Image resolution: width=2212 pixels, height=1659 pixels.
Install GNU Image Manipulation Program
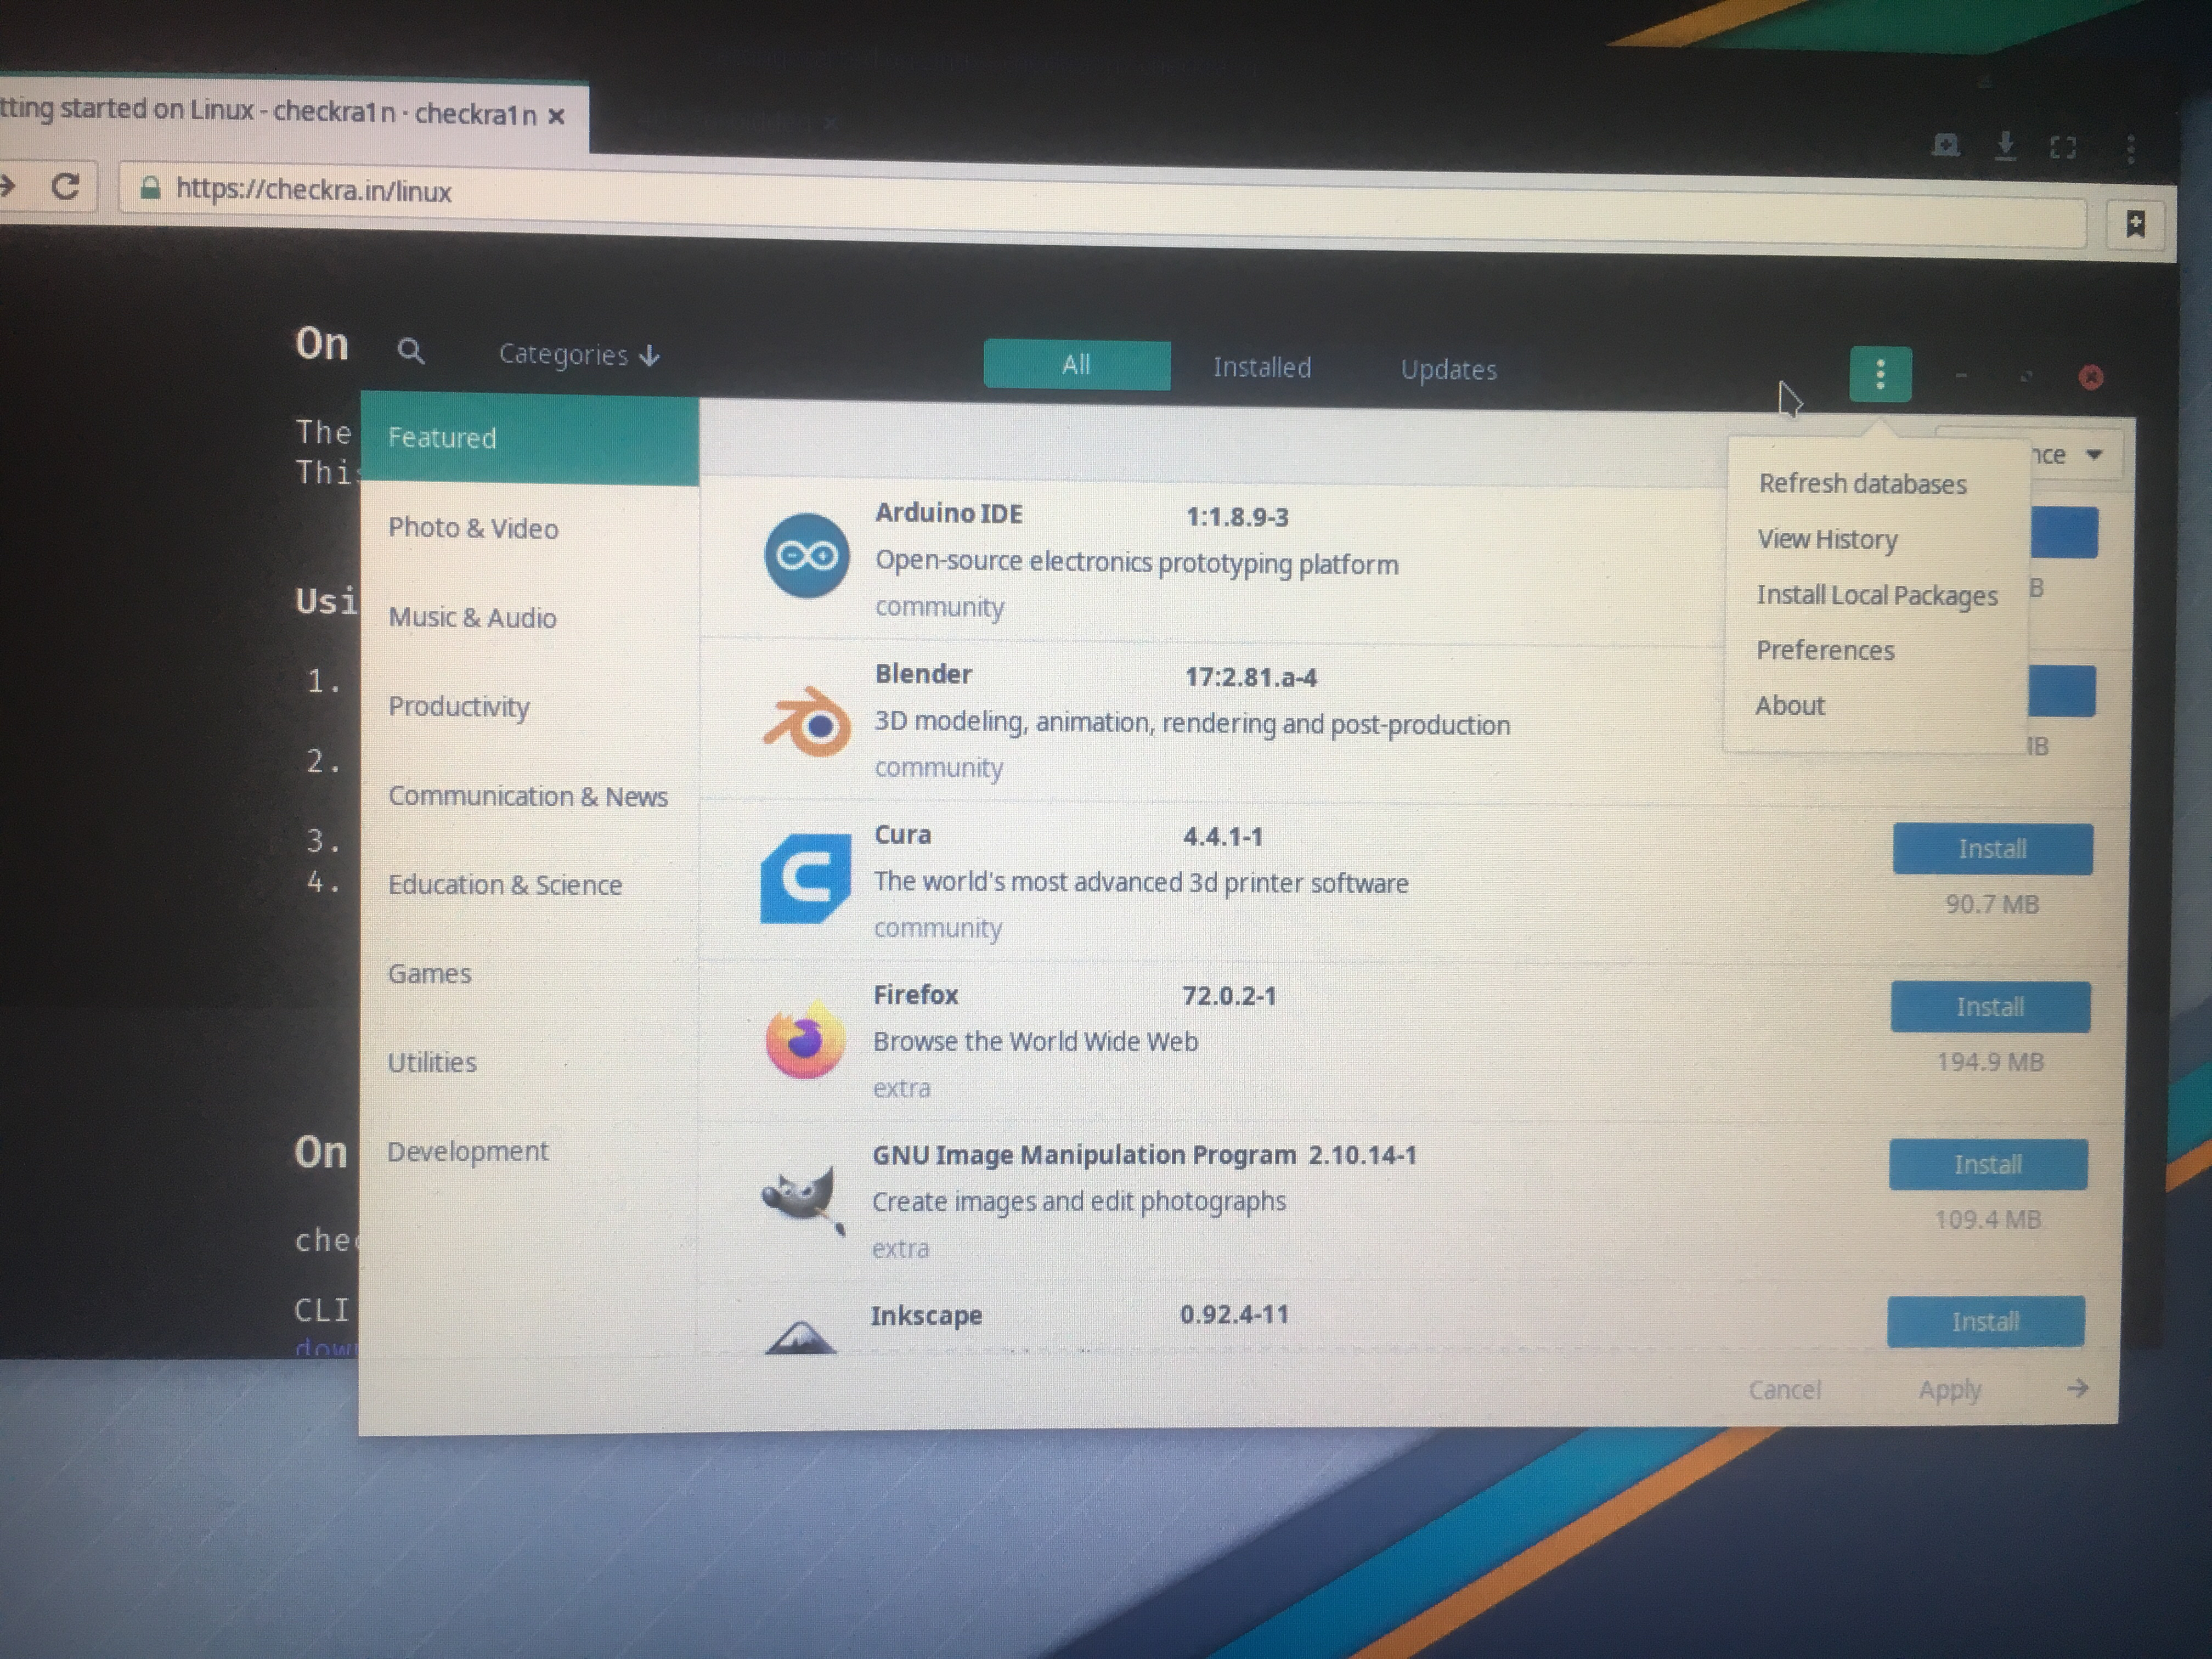[1988, 1164]
